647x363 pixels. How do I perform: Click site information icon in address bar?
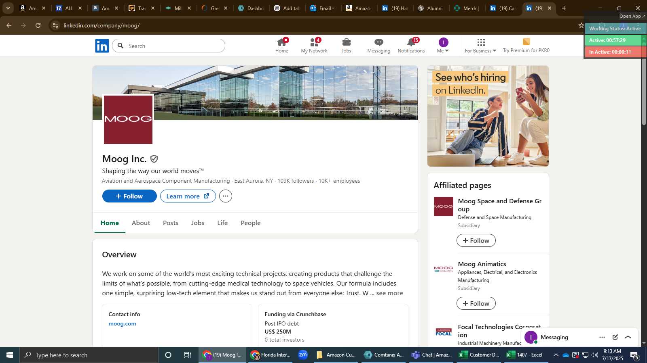pos(55,25)
